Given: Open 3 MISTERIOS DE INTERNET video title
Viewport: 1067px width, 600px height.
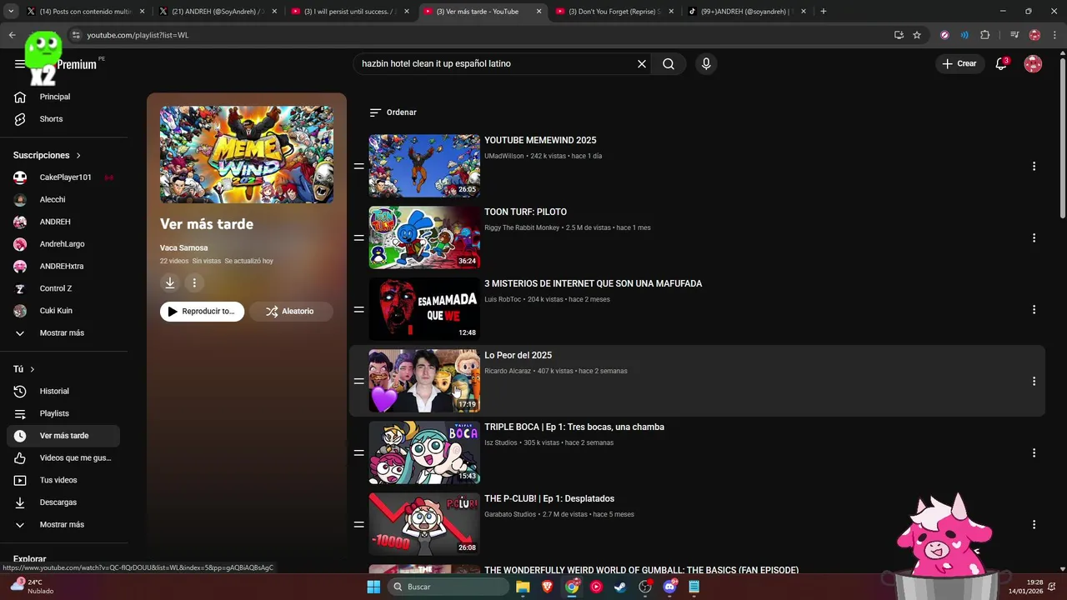Looking at the screenshot, I should 593,284.
